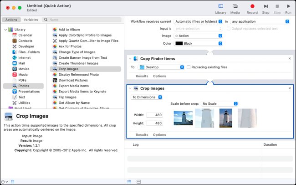Open the bottom-left action menu

coord(5,182)
